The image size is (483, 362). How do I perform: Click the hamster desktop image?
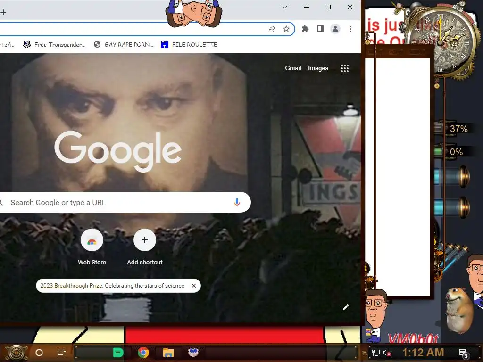(459, 310)
